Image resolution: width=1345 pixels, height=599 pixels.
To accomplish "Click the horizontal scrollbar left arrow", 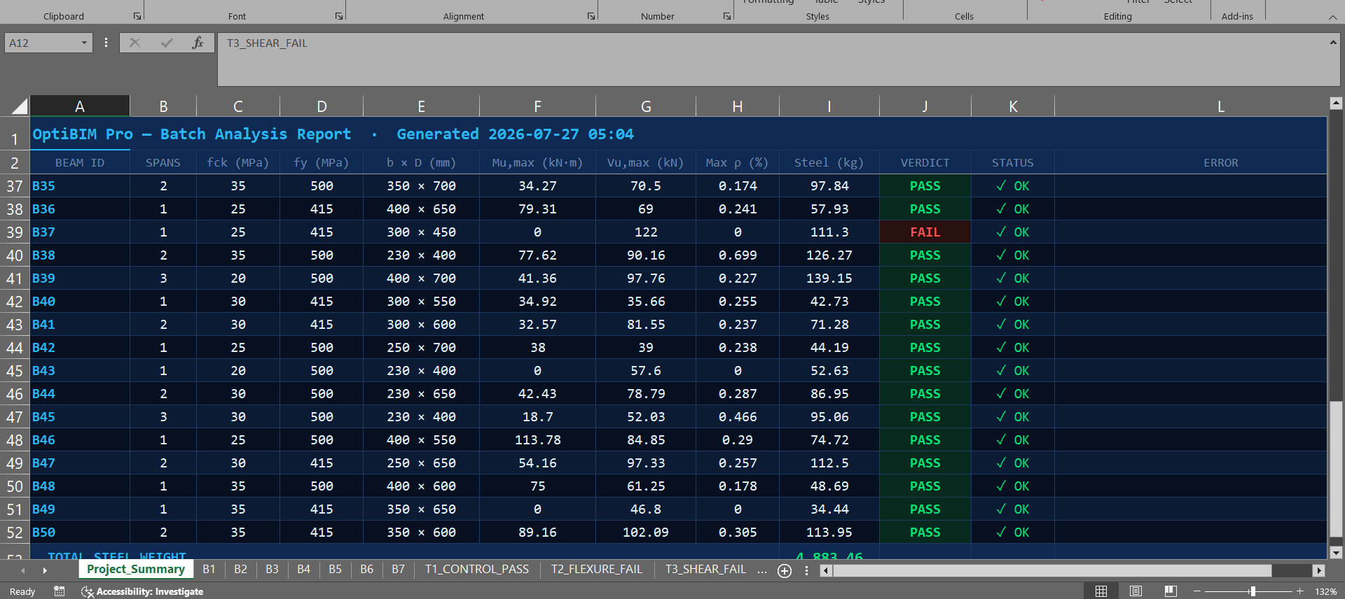I will pyautogui.click(x=826, y=571).
